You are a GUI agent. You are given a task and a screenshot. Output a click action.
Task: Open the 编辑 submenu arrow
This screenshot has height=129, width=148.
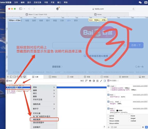pyautogui.click(x=54, y=90)
